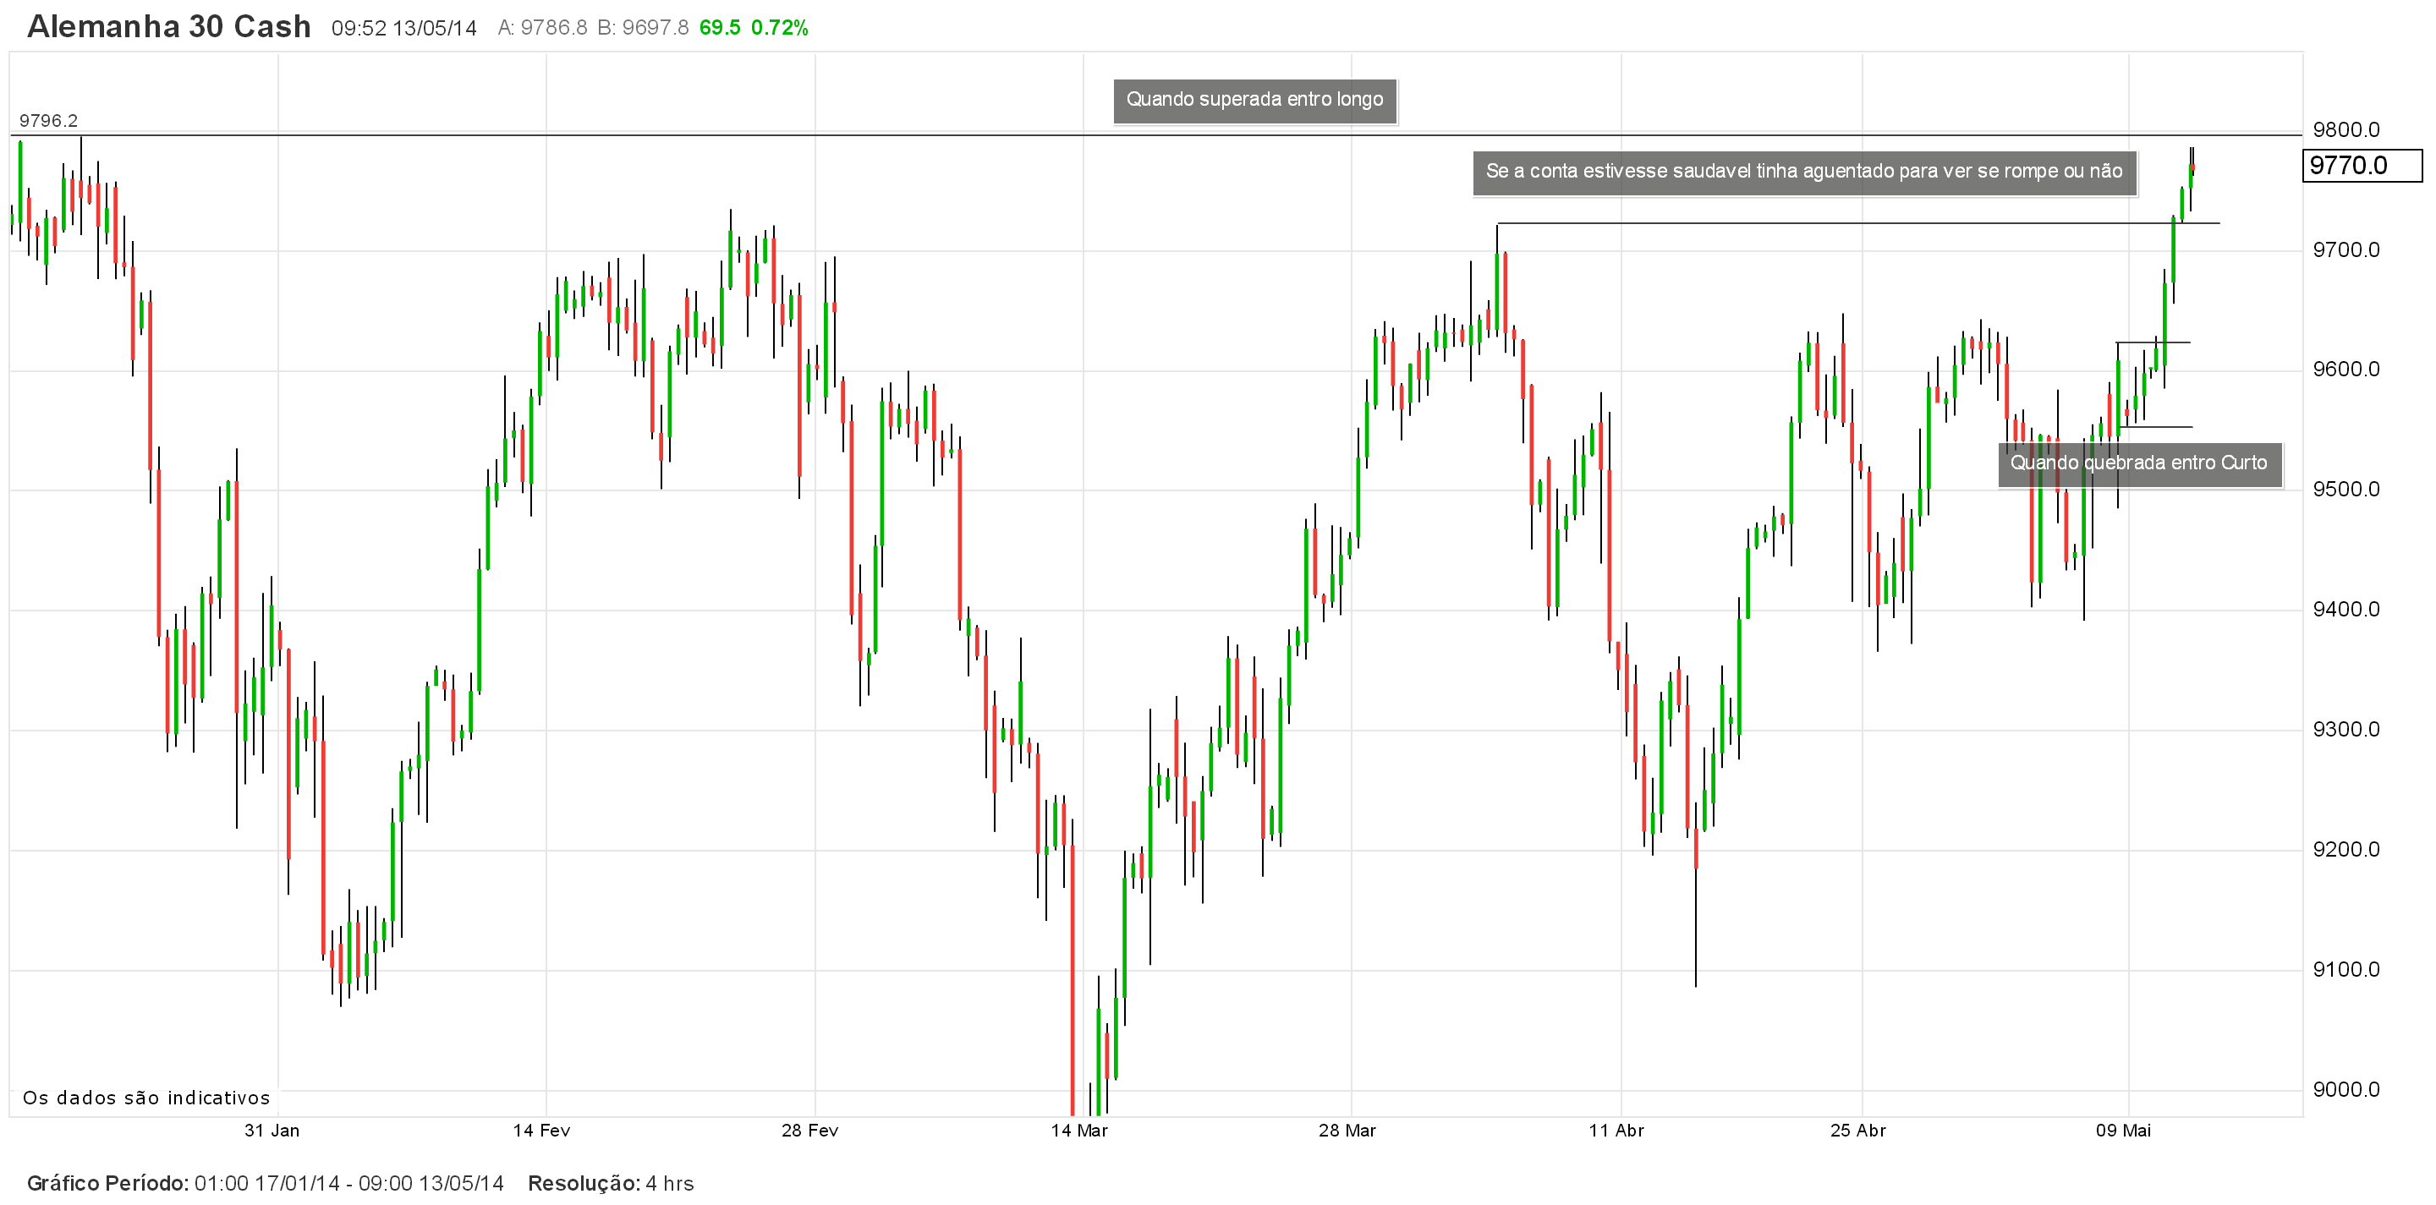
Task: Click the "09 Mai" date axis label
Action: point(2123,1131)
